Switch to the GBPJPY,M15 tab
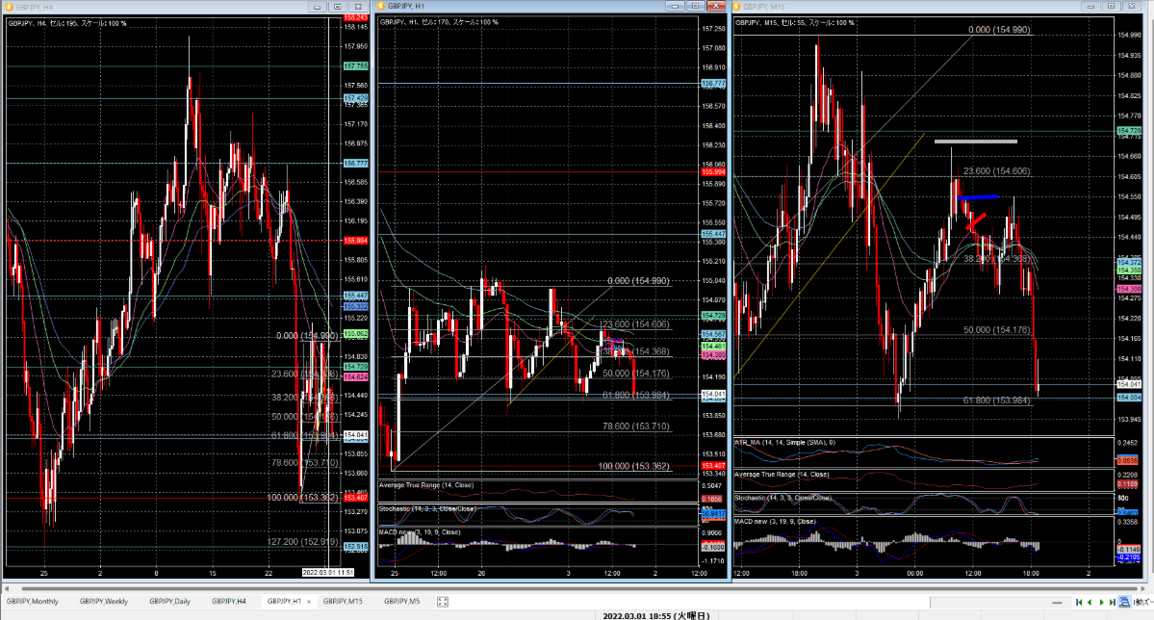 (343, 602)
